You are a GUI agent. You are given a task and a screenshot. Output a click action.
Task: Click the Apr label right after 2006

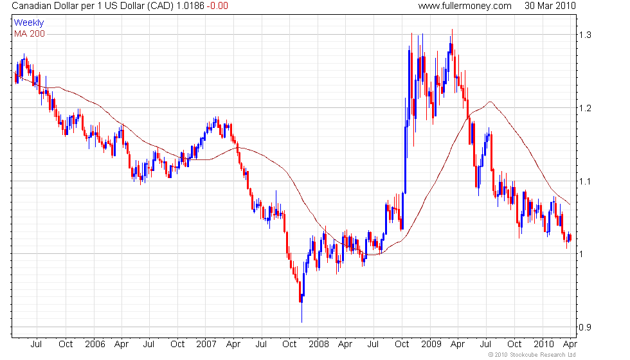pos(122,345)
